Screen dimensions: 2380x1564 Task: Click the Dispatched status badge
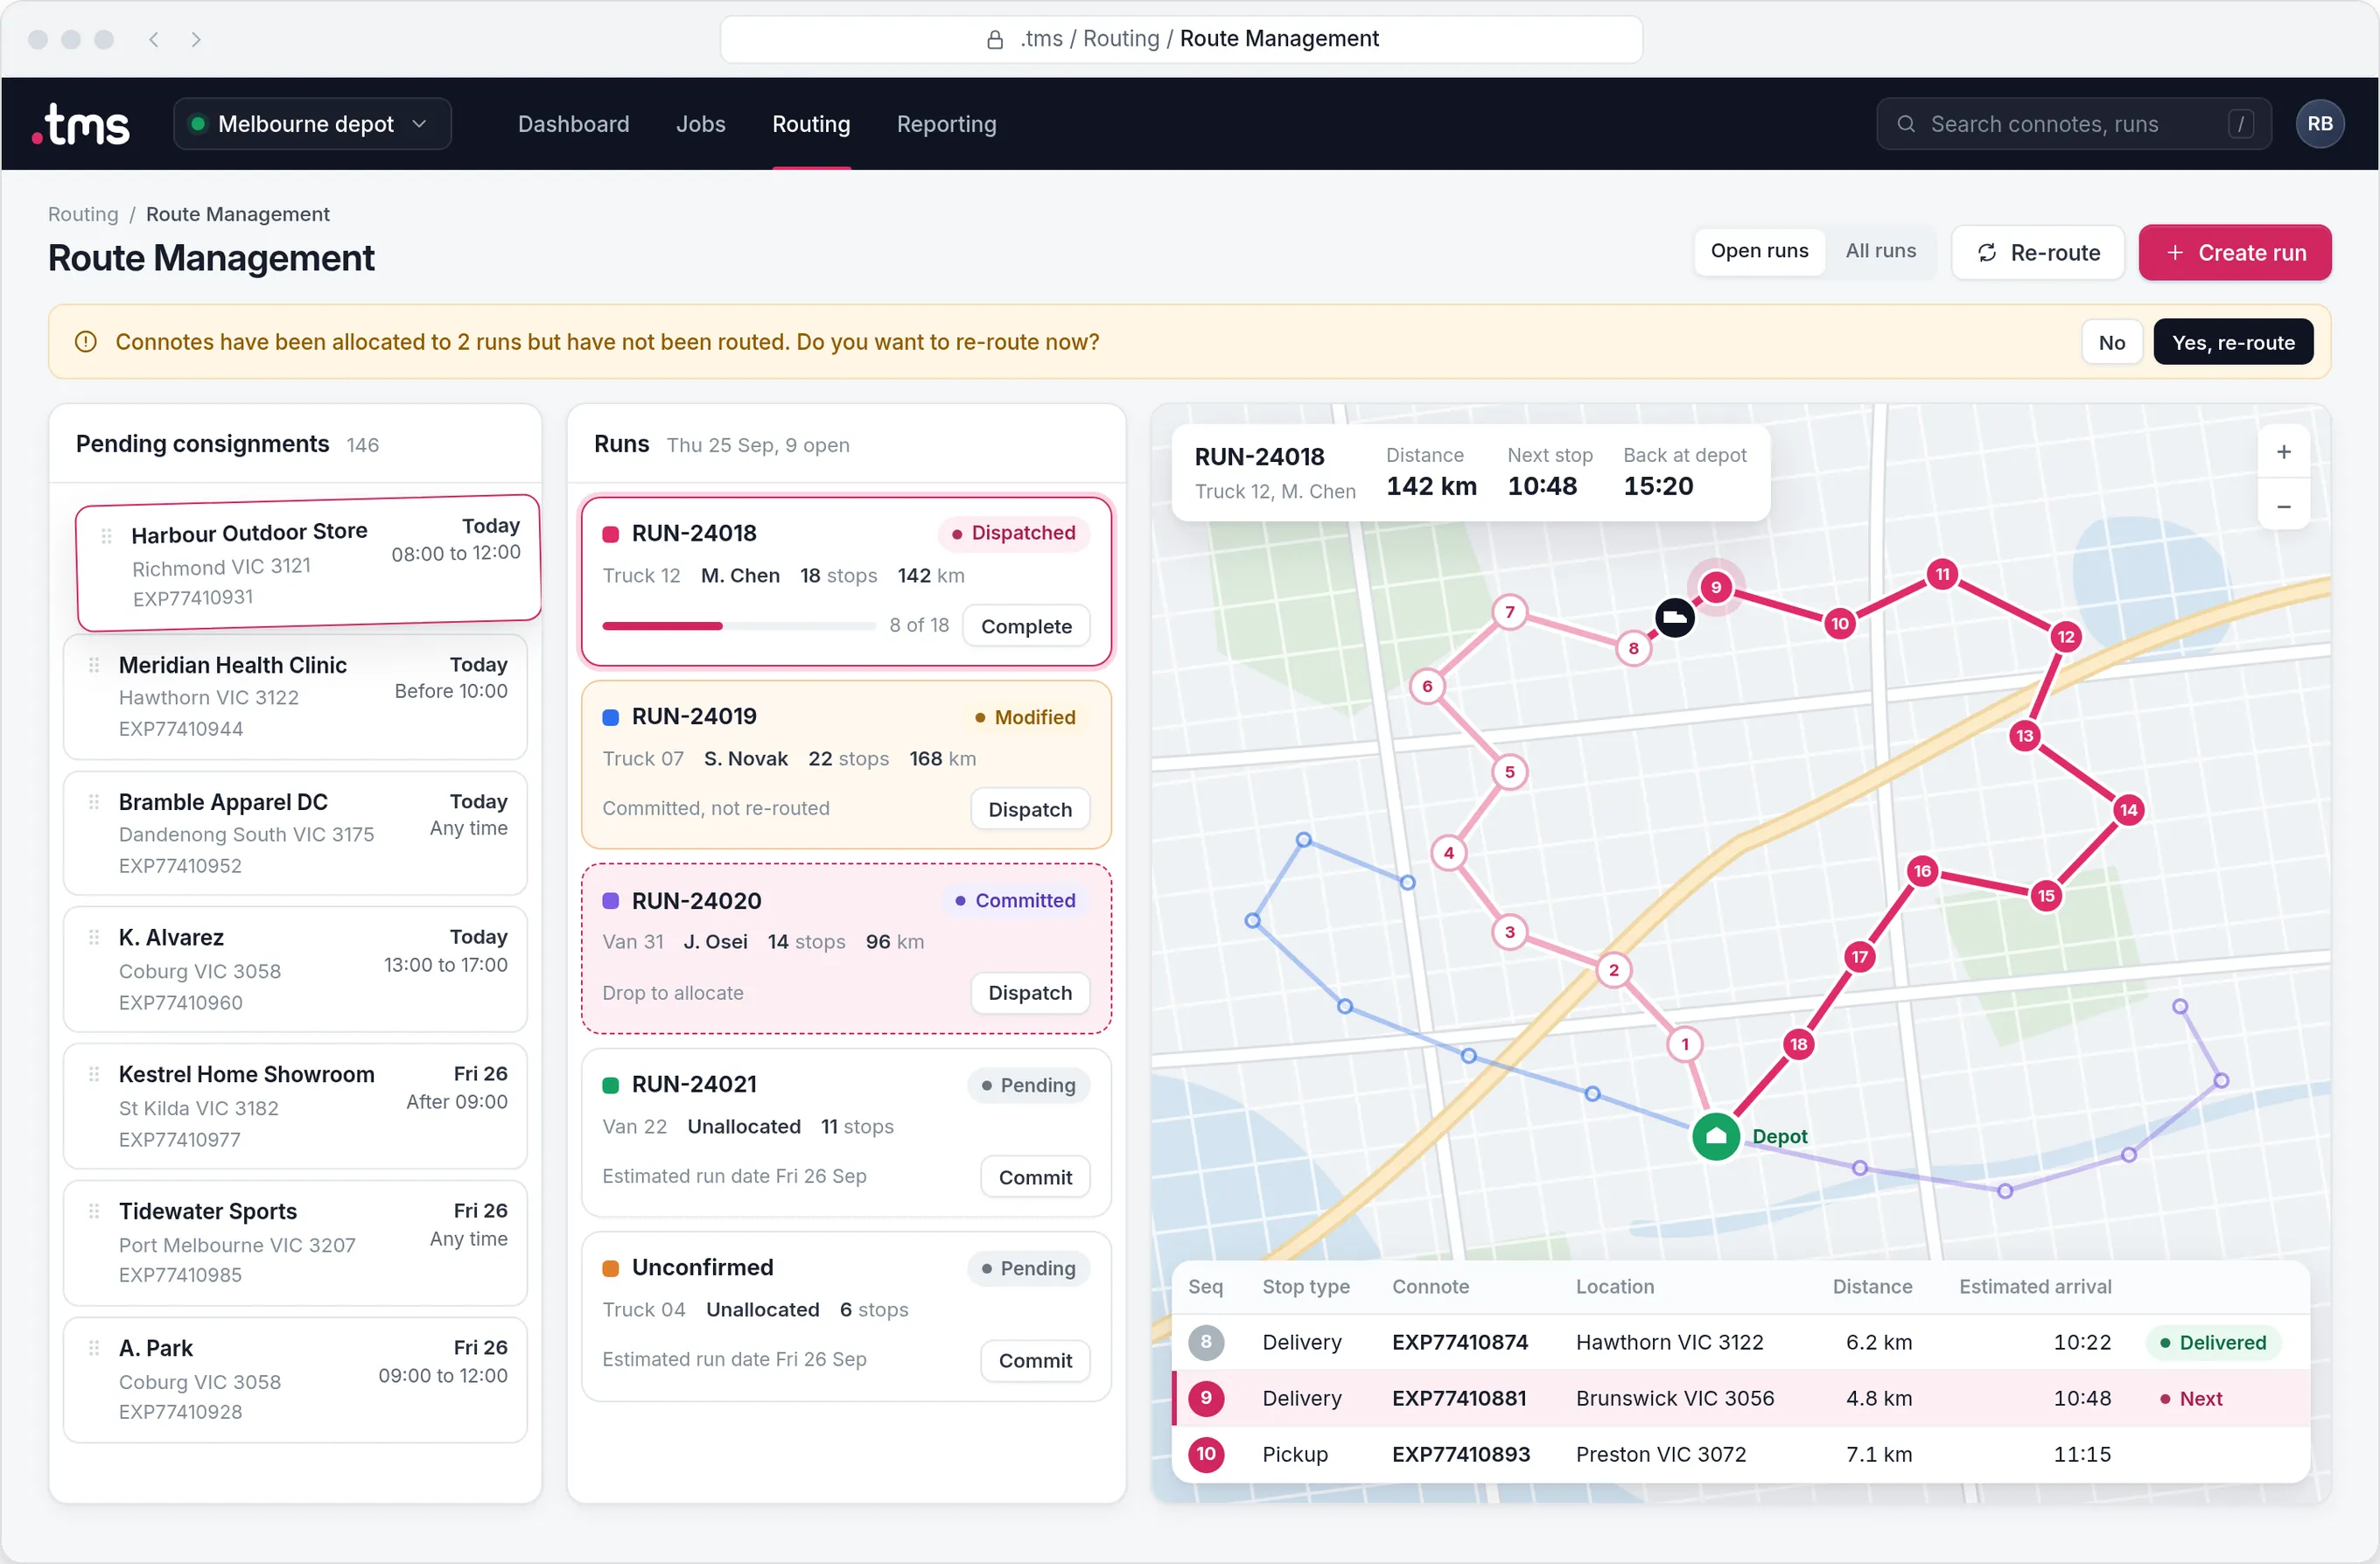[x=1013, y=533]
